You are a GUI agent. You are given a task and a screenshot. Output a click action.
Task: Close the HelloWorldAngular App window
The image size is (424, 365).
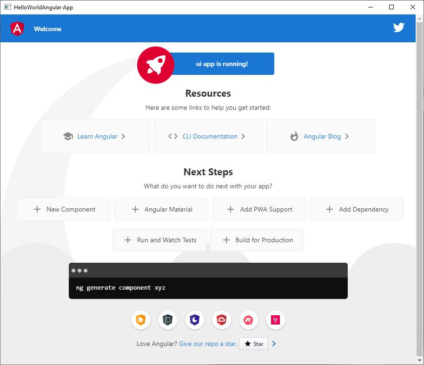(x=413, y=7)
